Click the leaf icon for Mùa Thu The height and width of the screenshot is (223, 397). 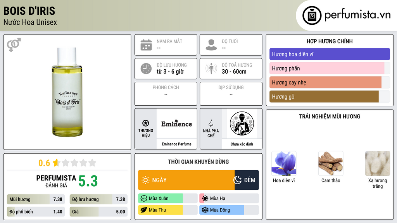(143, 210)
